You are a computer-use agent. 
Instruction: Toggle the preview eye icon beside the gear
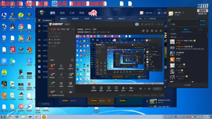pyautogui.click(x=145, y=89)
